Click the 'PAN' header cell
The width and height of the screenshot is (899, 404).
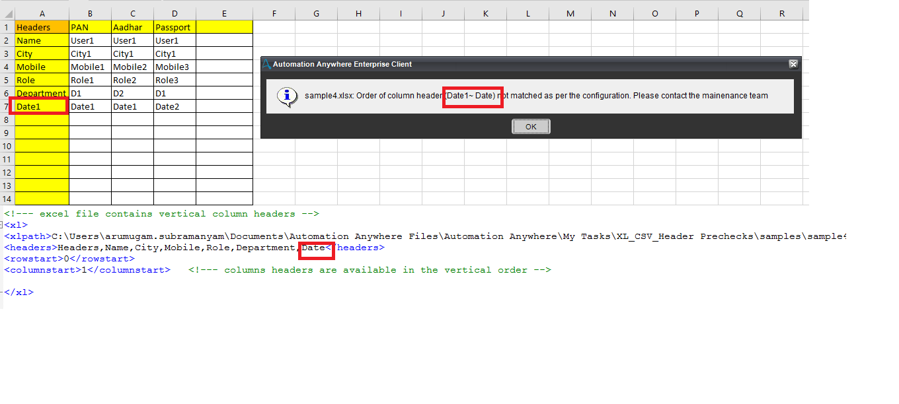pos(90,27)
